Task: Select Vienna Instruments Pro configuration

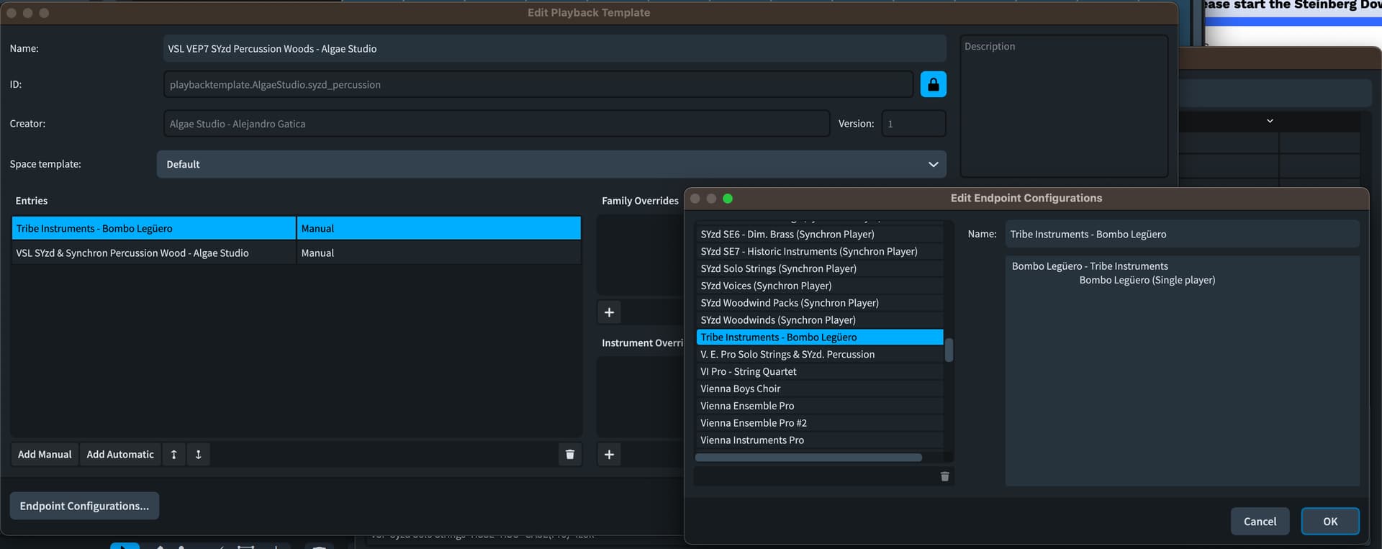Action: pyautogui.click(x=820, y=440)
